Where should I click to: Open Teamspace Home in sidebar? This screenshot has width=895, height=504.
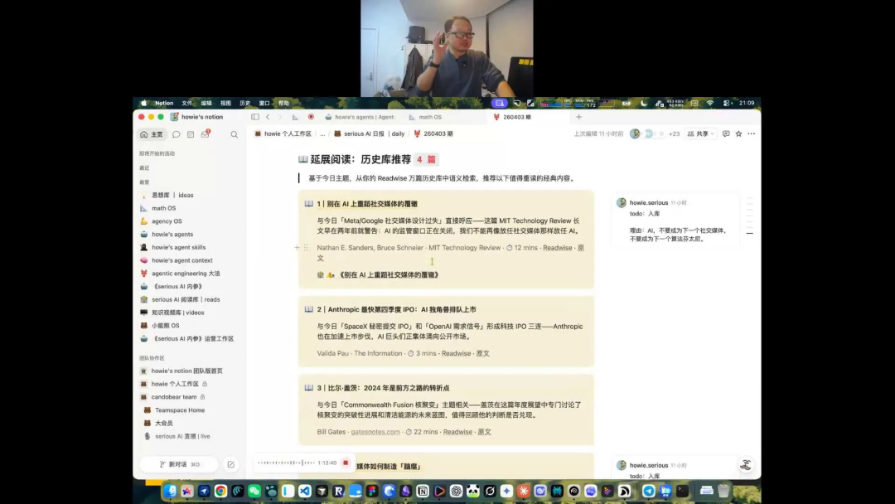pyautogui.click(x=179, y=410)
